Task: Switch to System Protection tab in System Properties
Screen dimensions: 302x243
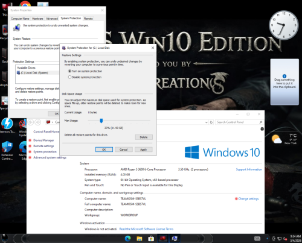Action: pyautogui.click(x=71, y=18)
